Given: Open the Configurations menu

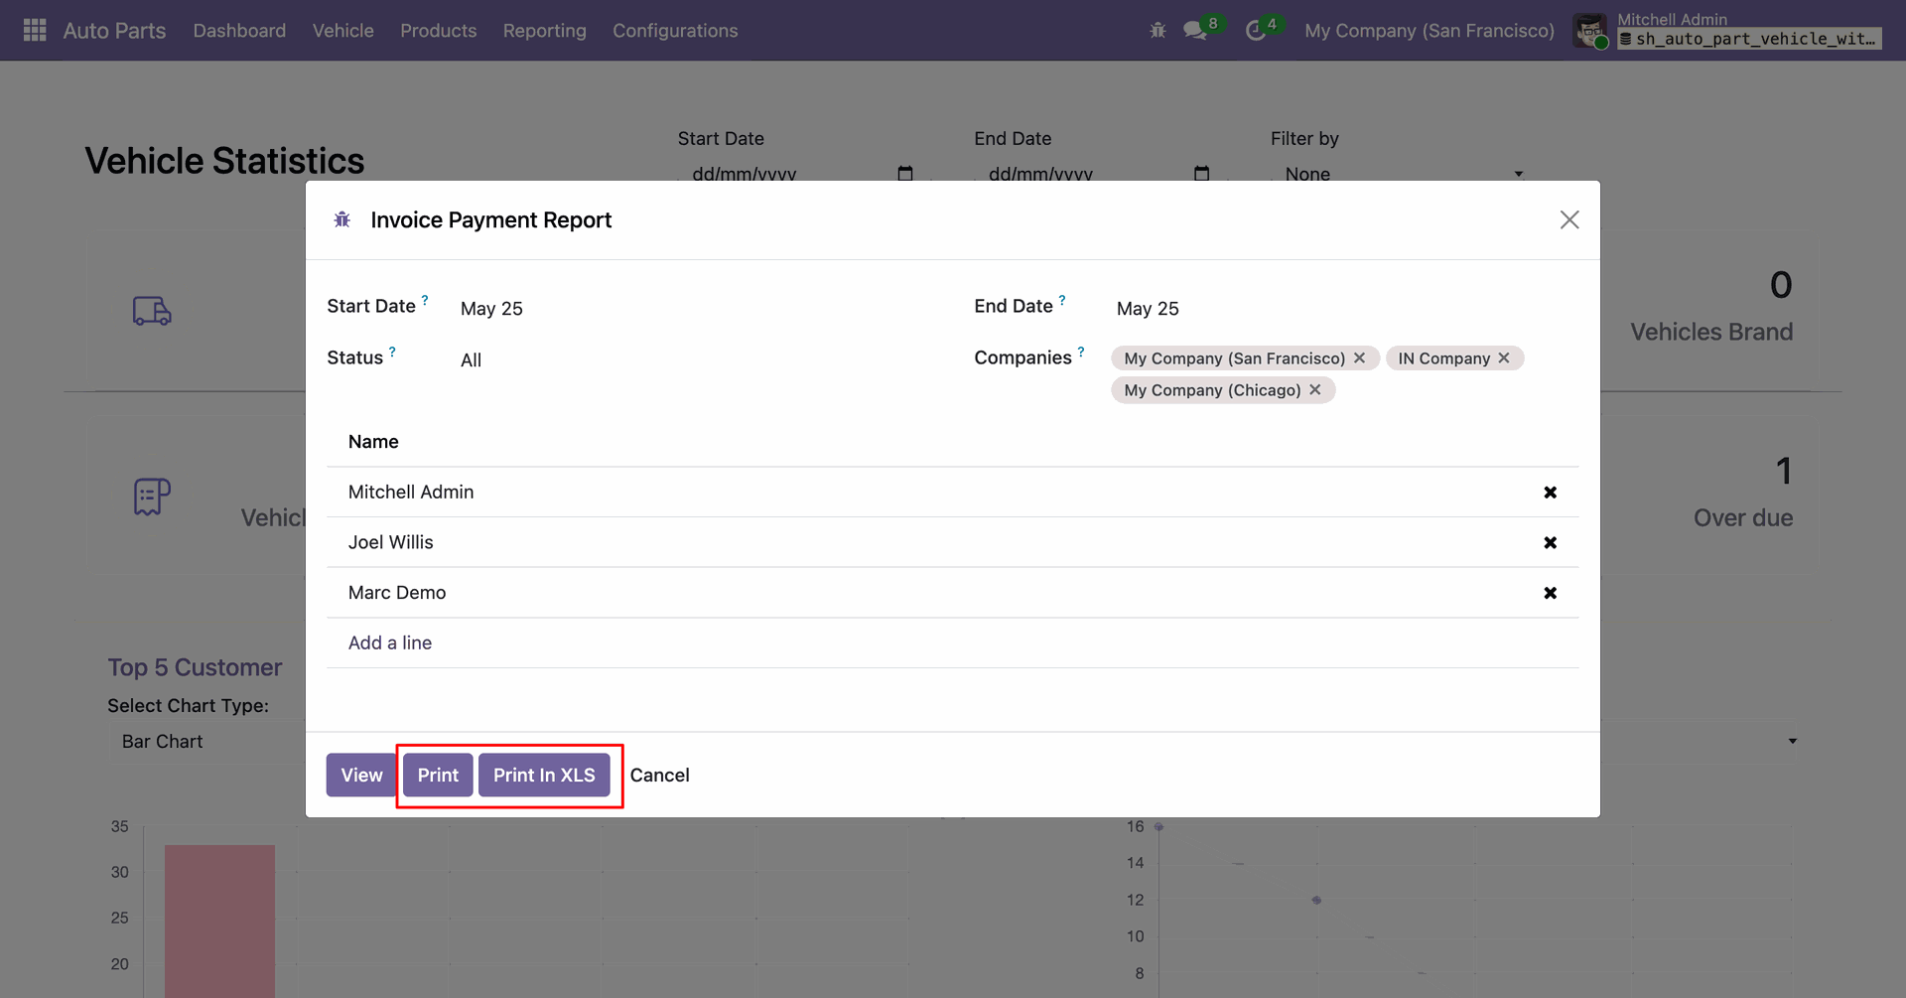Looking at the screenshot, I should pyautogui.click(x=675, y=31).
